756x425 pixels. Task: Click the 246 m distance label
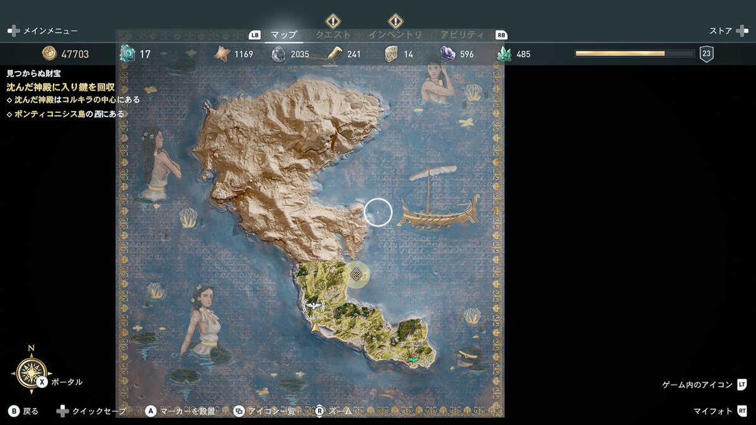[x=313, y=319]
